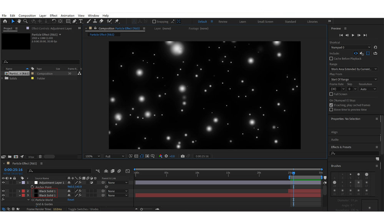The height and width of the screenshot is (216, 384).
Task: Open the Play From dropdown
Action: pyautogui.click(x=353, y=79)
